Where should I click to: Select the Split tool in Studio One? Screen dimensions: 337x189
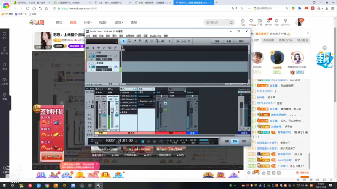[x=135, y=41]
